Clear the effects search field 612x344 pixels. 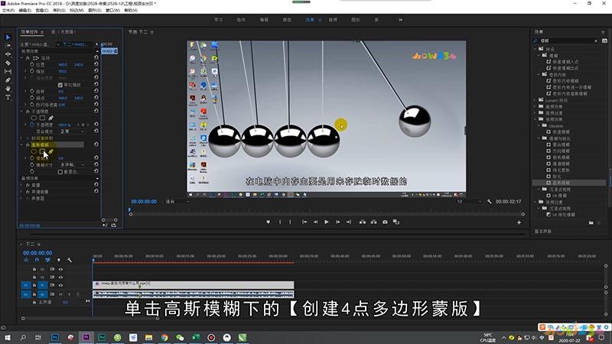(596, 41)
